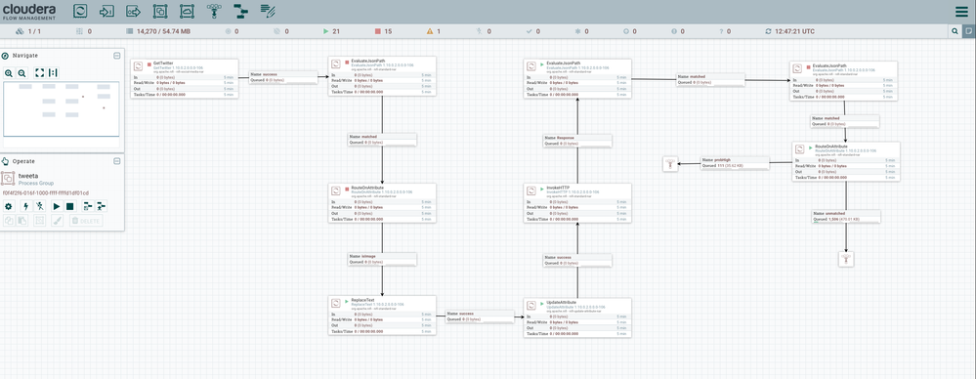Click the queued total 14,270 / 54.74 MB
The image size is (976, 379).
pos(158,31)
